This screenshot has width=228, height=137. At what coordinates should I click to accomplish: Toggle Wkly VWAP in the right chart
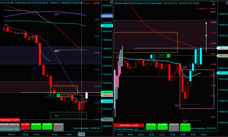(151, 126)
